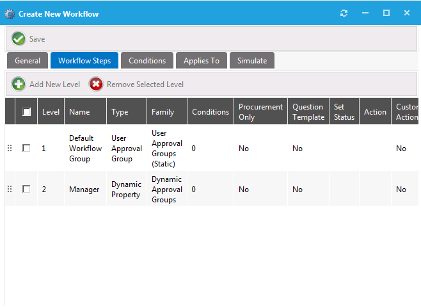Toggle the select-all checkbox in table header
Screen dimensions: 421x308
point(27,112)
